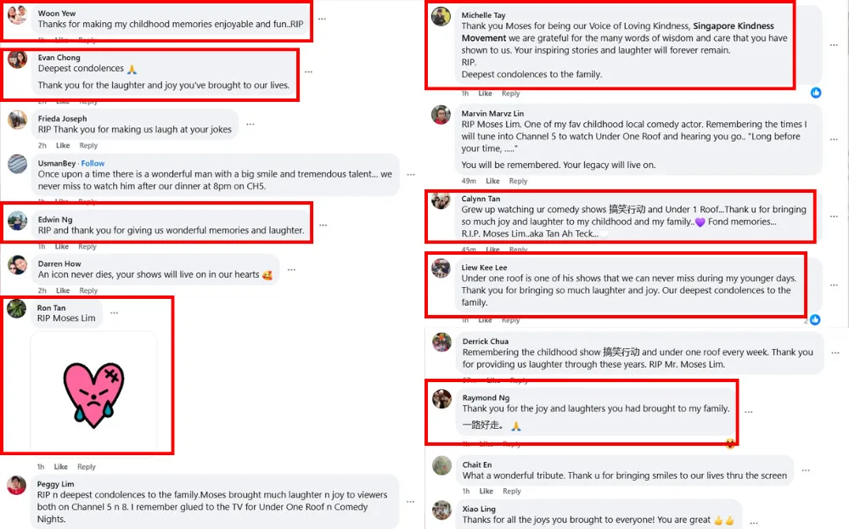Click Ron Tan's profile avatar
The height and width of the screenshot is (529, 849).
click(x=17, y=309)
